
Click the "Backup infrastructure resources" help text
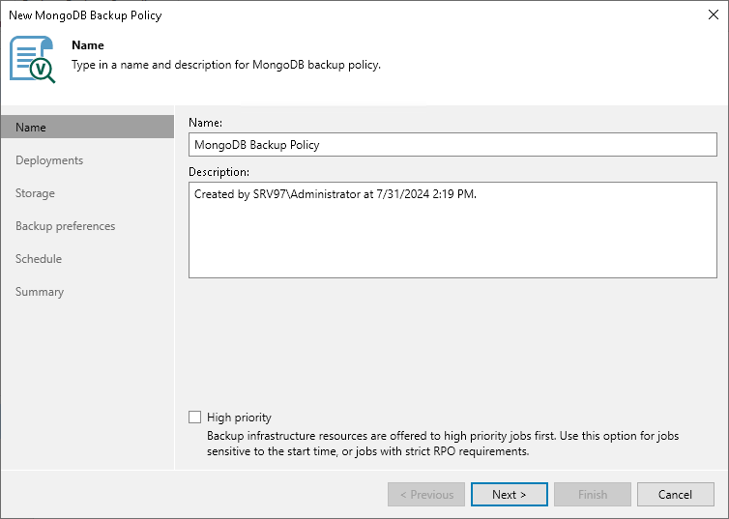point(443,444)
